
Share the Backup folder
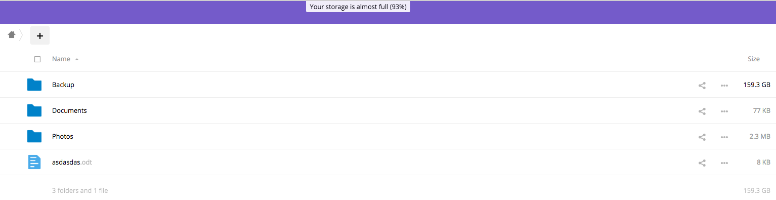pos(702,85)
